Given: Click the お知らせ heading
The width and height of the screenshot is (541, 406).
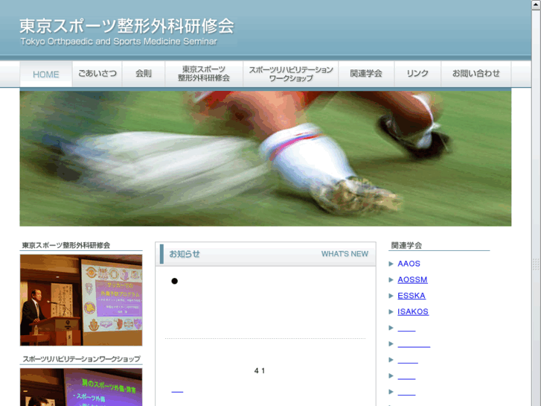Looking at the screenshot, I should pos(185,254).
